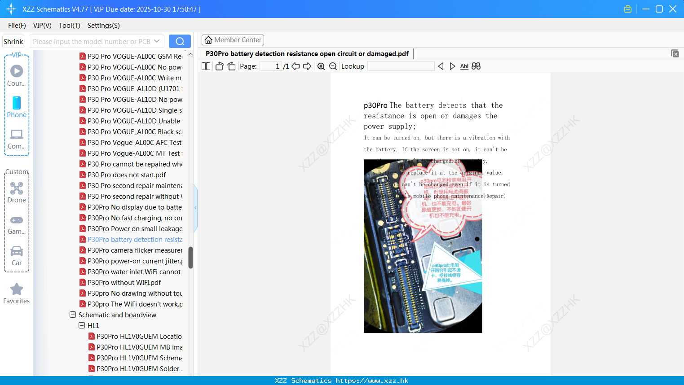Find previous lookup result triangle

441,66
